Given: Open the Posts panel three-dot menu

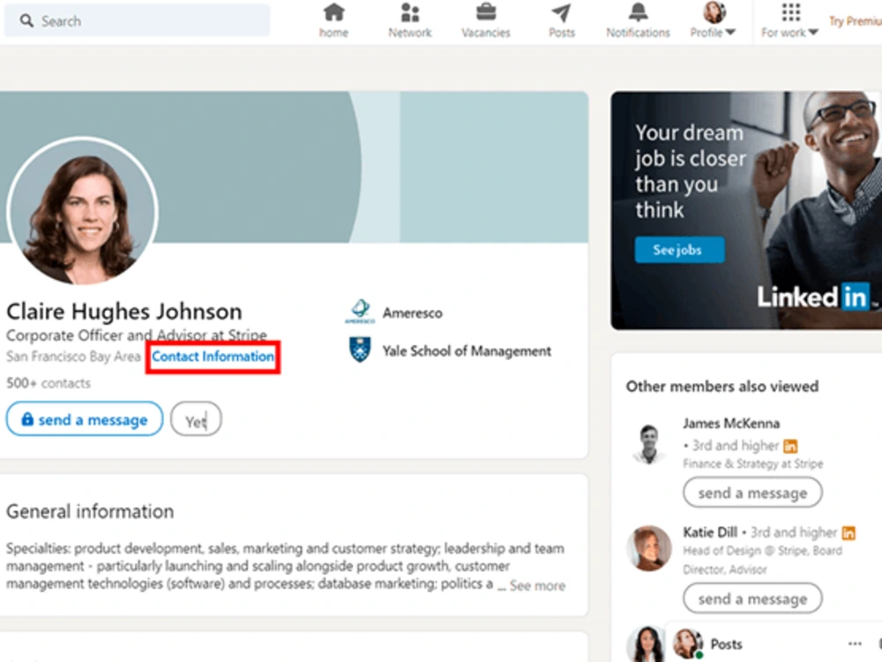Looking at the screenshot, I should tap(855, 643).
